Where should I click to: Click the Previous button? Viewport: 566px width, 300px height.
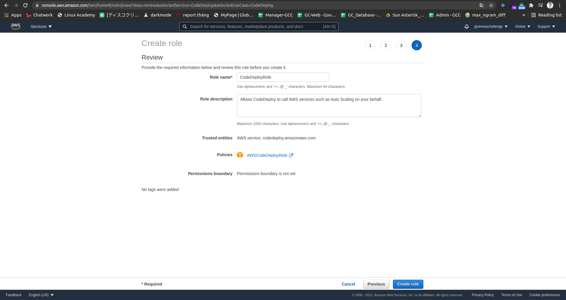[376, 284]
